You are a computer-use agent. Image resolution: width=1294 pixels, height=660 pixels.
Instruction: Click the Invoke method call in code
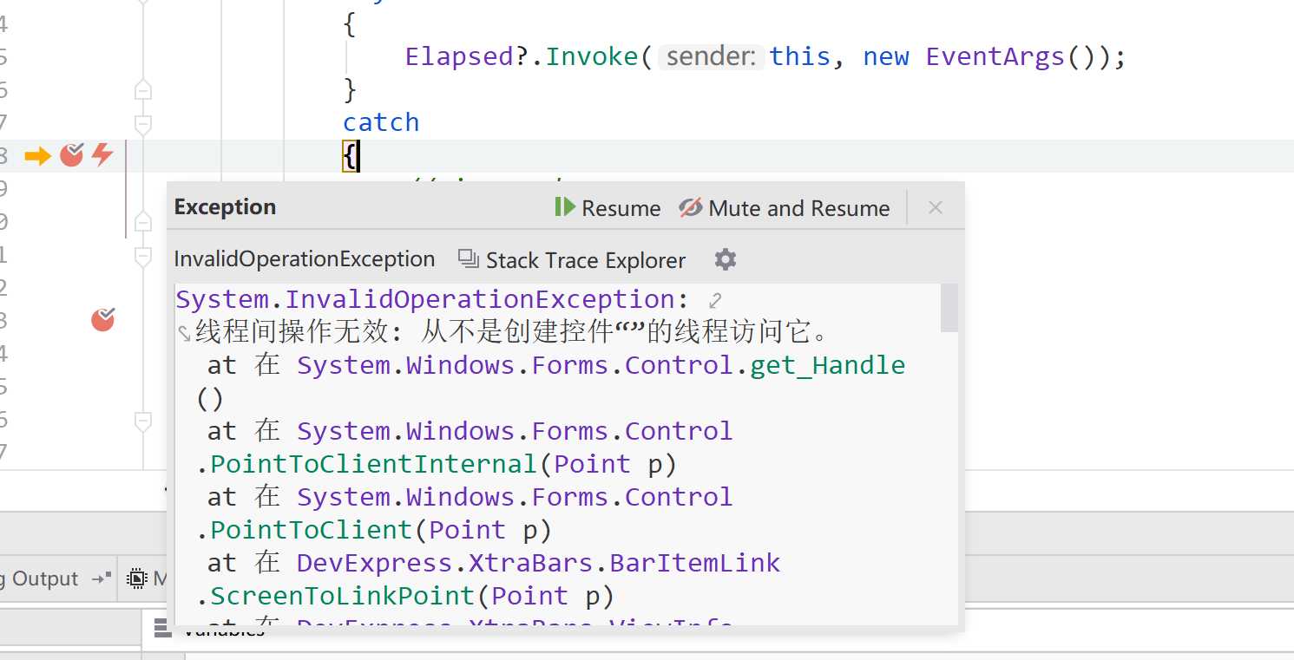point(593,56)
